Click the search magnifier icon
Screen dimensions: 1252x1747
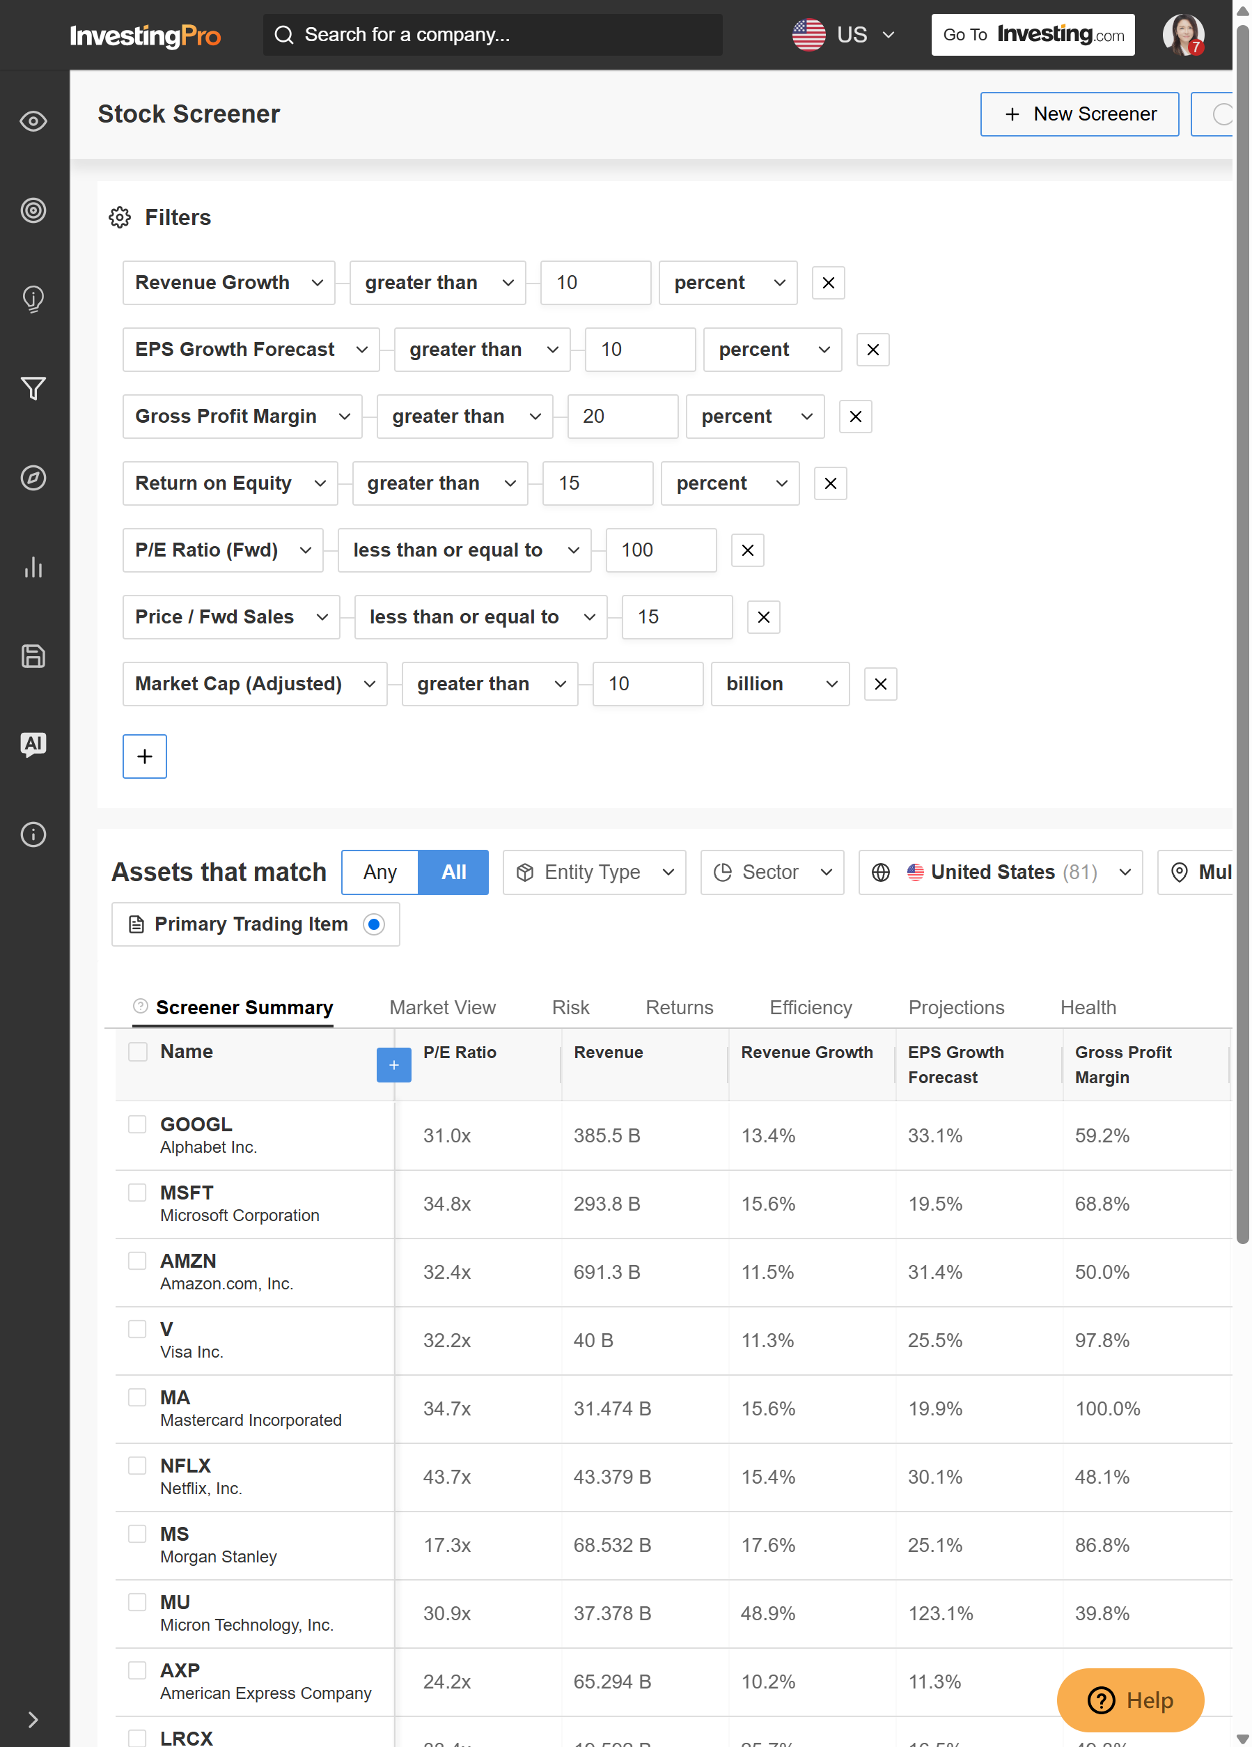(284, 35)
